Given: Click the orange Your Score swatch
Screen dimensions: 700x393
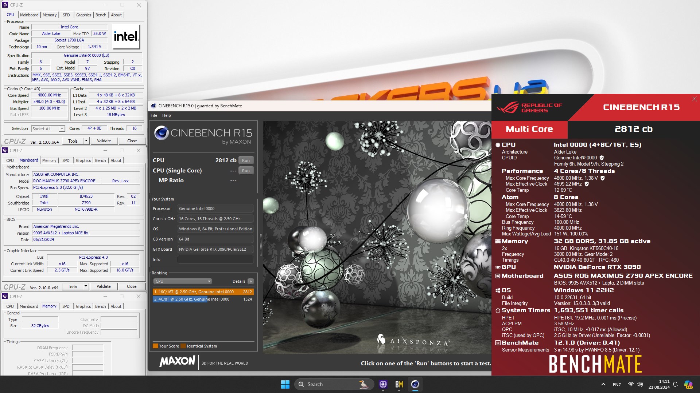Looking at the screenshot, I should coord(155,346).
